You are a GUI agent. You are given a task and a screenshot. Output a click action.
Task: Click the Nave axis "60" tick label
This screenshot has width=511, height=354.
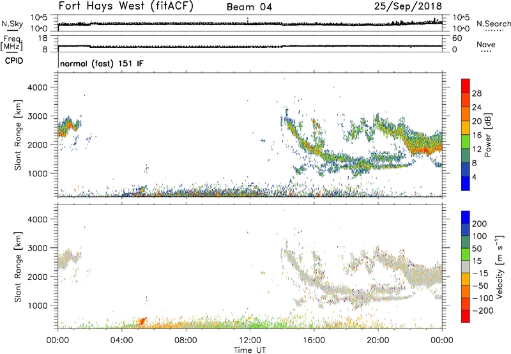click(x=457, y=38)
